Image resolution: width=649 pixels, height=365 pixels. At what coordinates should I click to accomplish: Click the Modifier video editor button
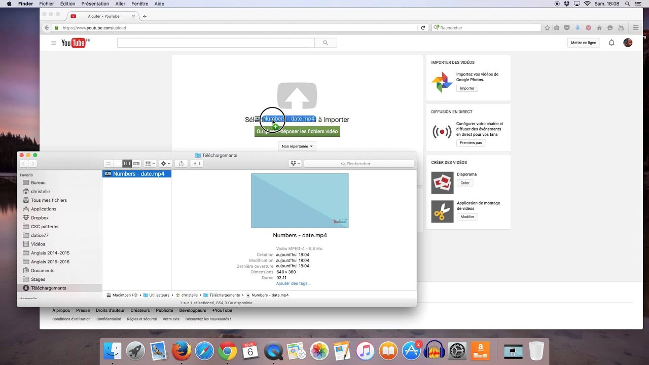(x=467, y=217)
